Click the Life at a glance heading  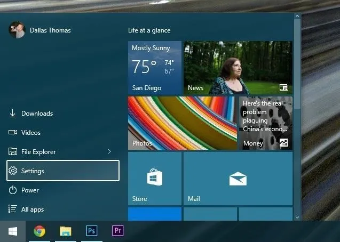149,30
